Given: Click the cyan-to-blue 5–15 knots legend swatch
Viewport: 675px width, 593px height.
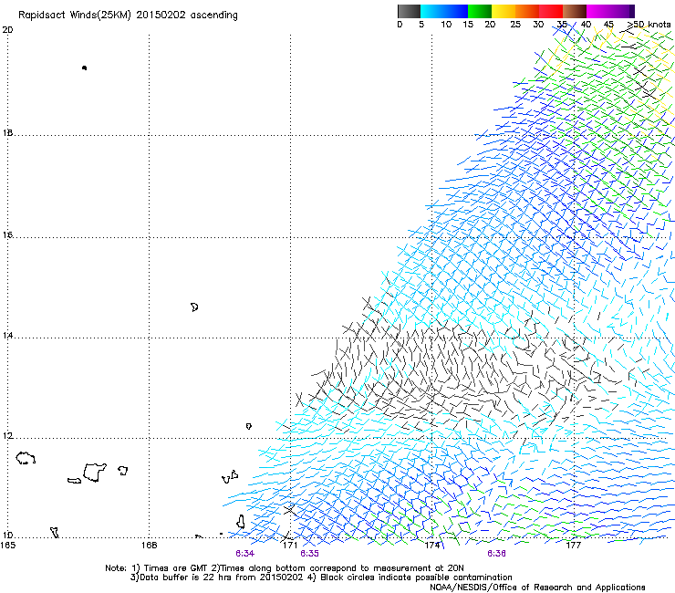Looking at the screenshot, I should (444, 11).
